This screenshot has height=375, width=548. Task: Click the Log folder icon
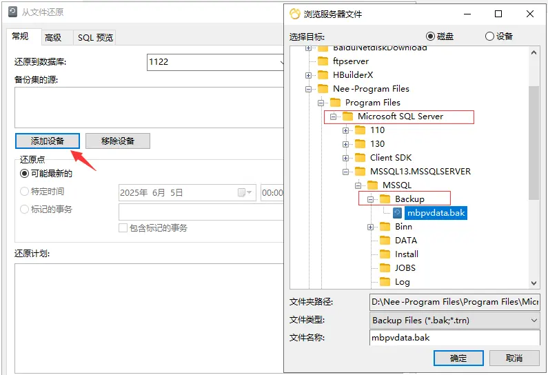tap(385, 282)
